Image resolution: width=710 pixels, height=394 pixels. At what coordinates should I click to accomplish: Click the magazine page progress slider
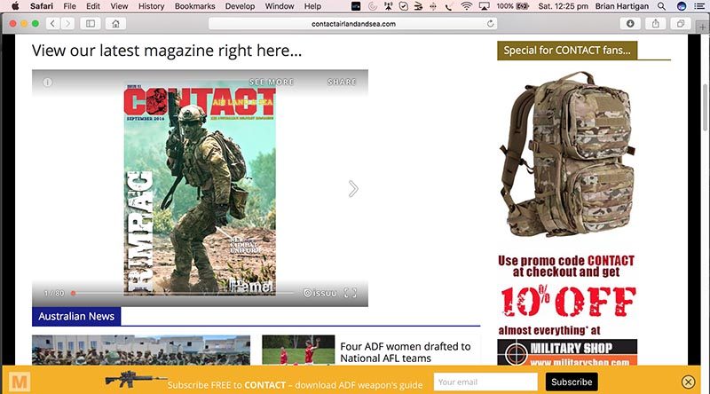click(x=183, y=293)
